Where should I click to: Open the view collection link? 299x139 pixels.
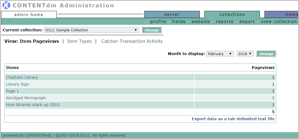[279, 22]
